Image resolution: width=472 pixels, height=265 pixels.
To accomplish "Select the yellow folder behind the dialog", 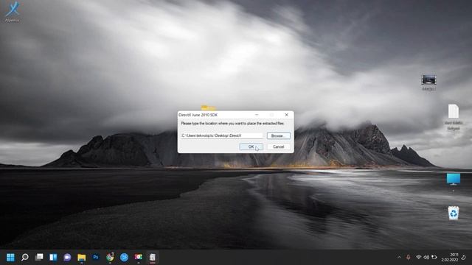I will coord(208,107).
